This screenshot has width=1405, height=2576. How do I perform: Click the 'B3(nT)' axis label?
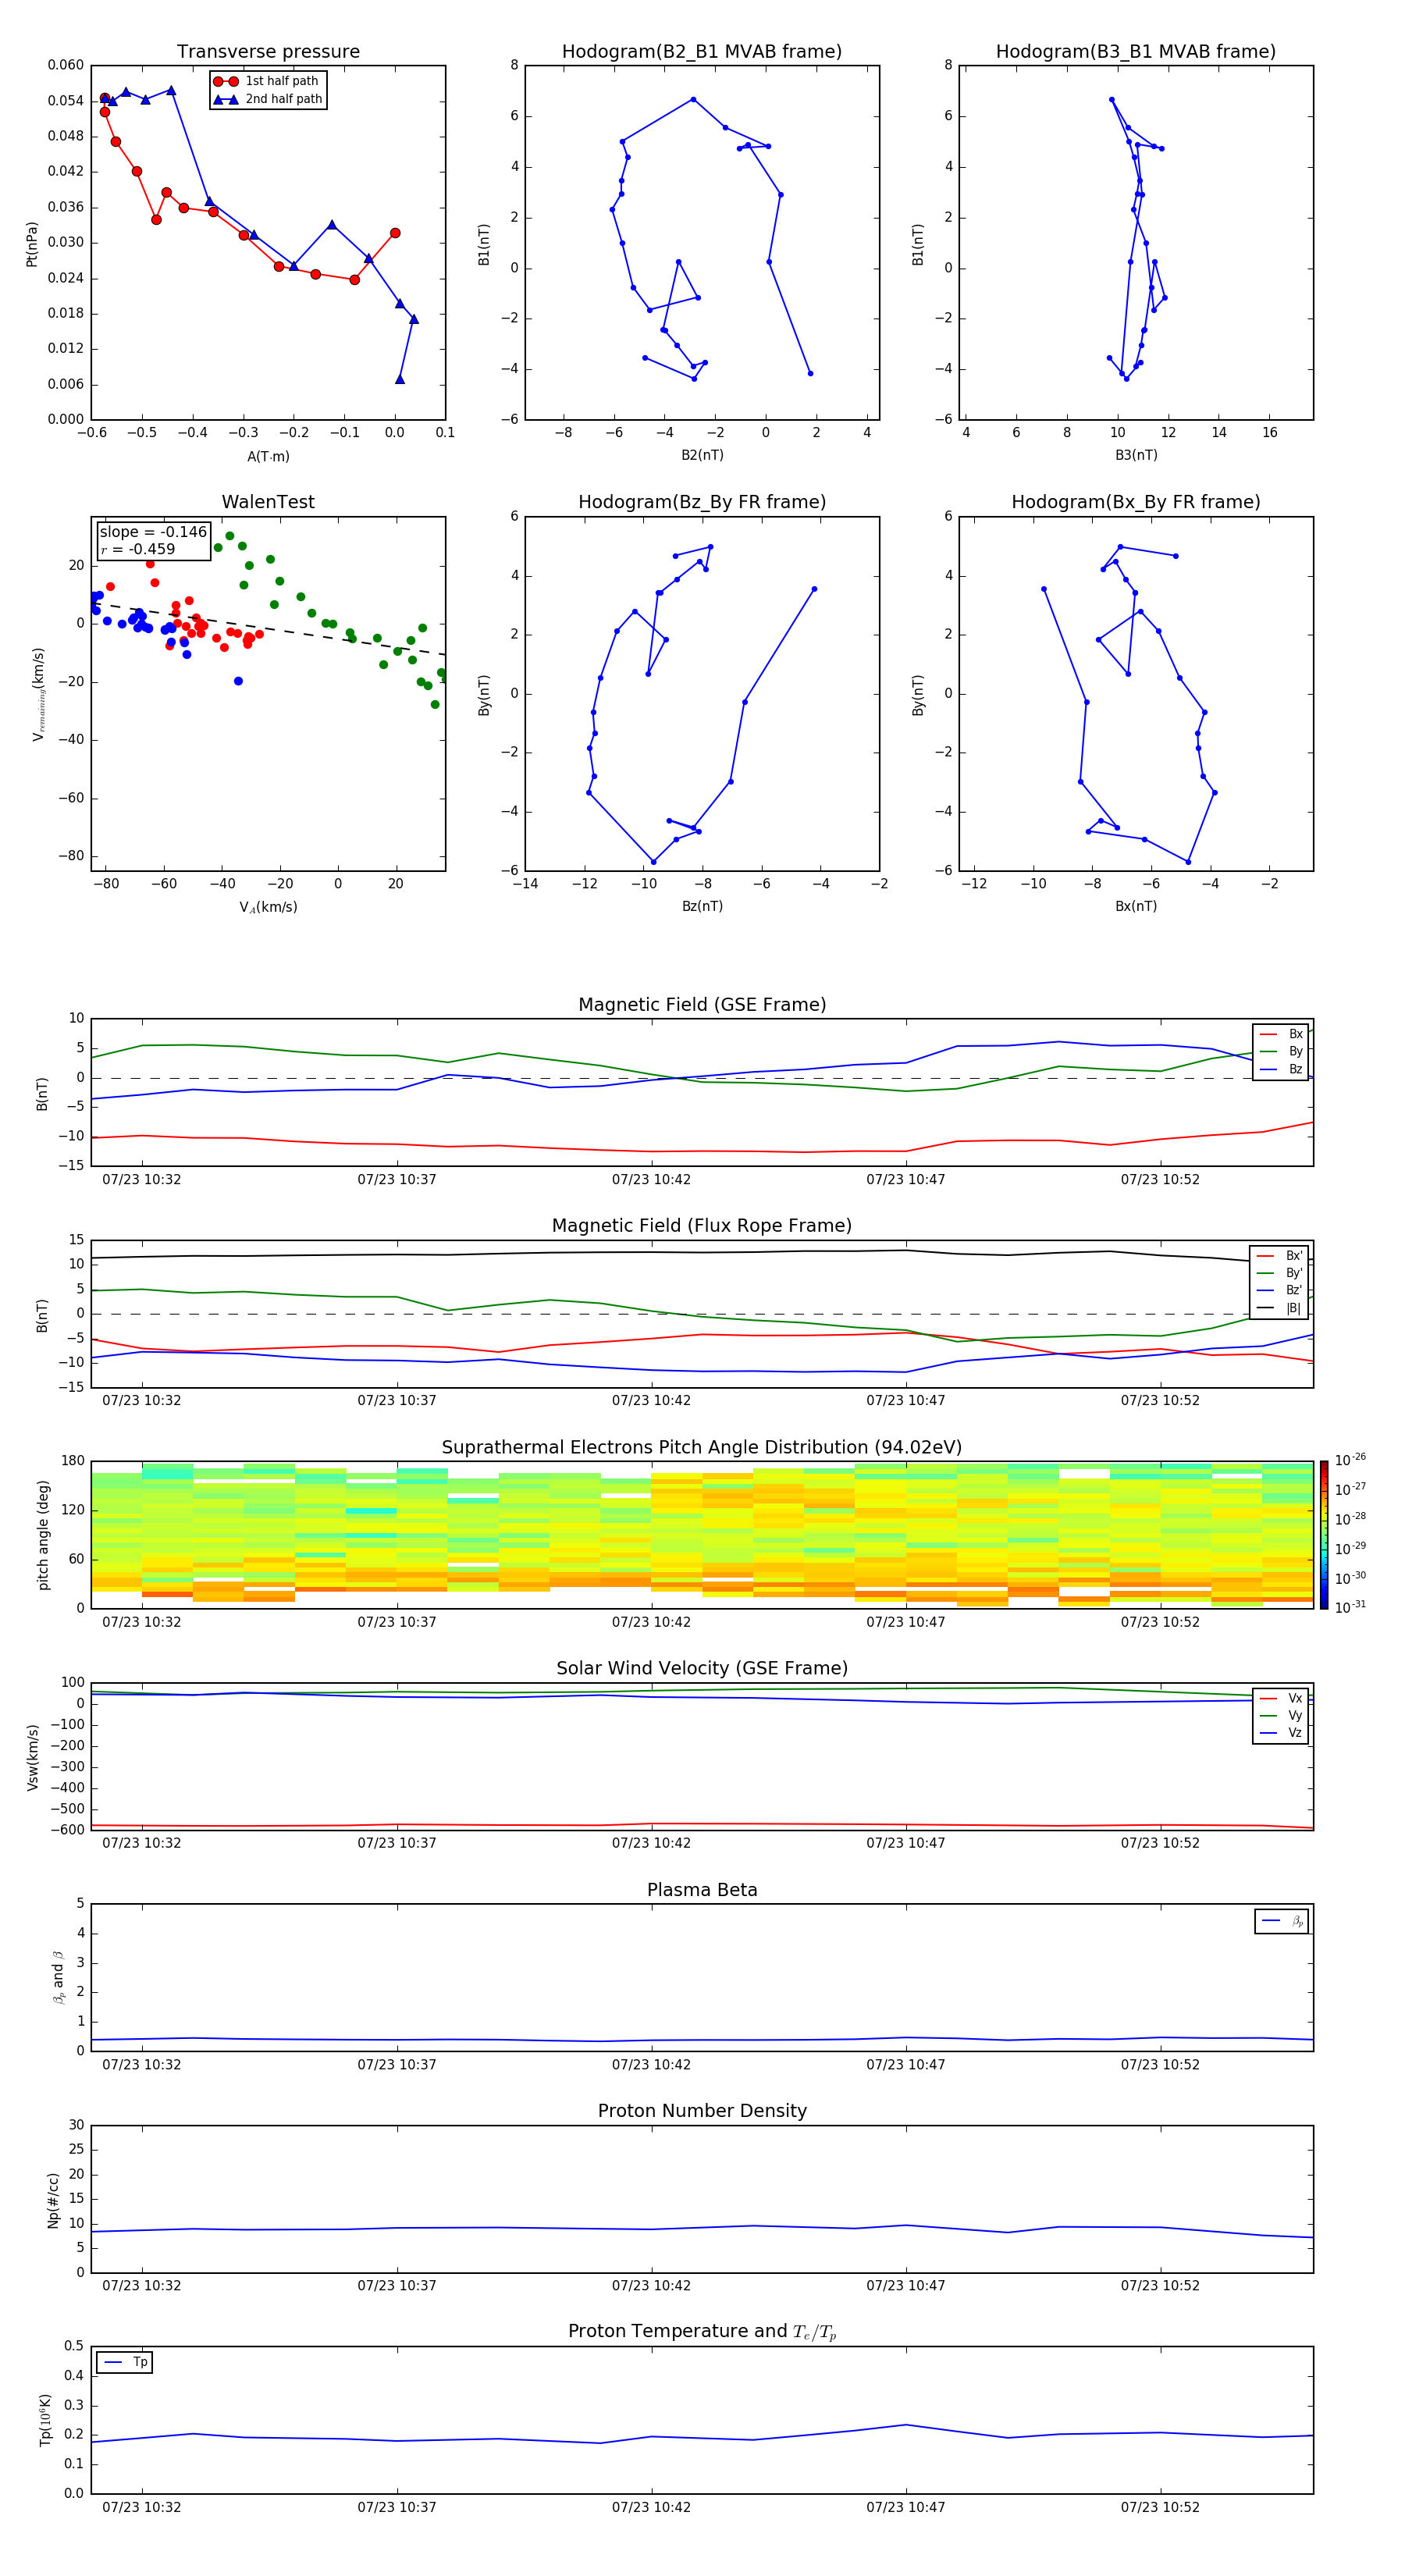[x=1136, y=455]
